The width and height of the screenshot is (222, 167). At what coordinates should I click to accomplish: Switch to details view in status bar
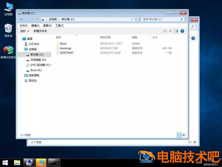[x=179, y=135]
